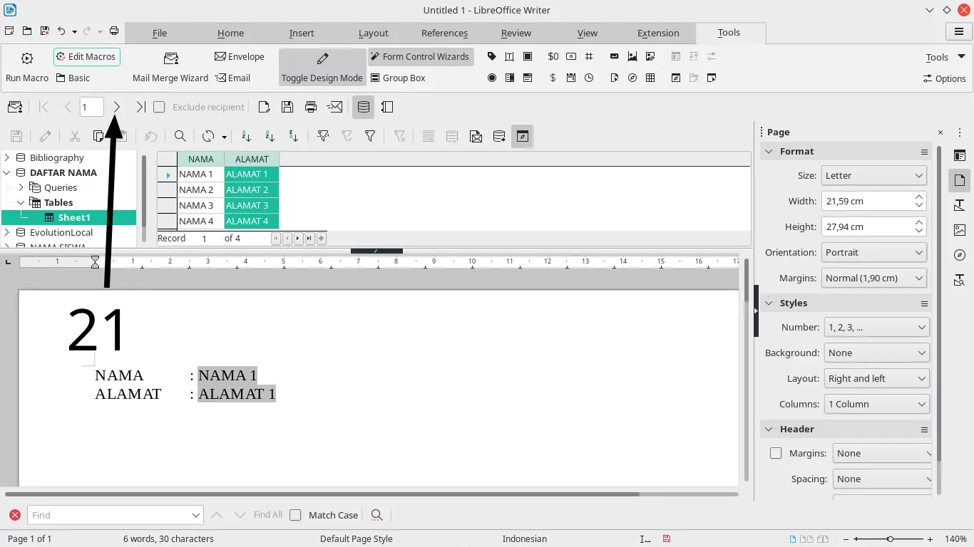The image size is (974, 547).
Task: Click Find Record magnifier in data source toolbar
Action: (x=180, y=136)
